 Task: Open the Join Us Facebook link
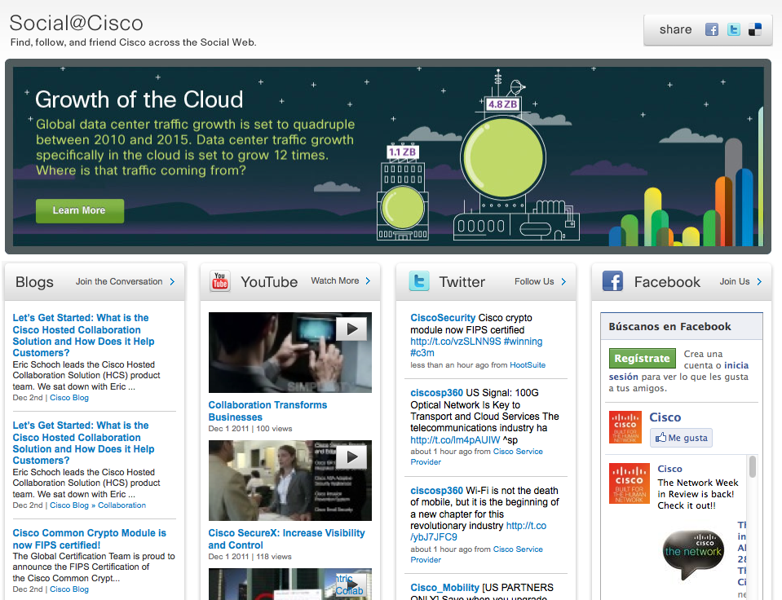coord(735,282)
